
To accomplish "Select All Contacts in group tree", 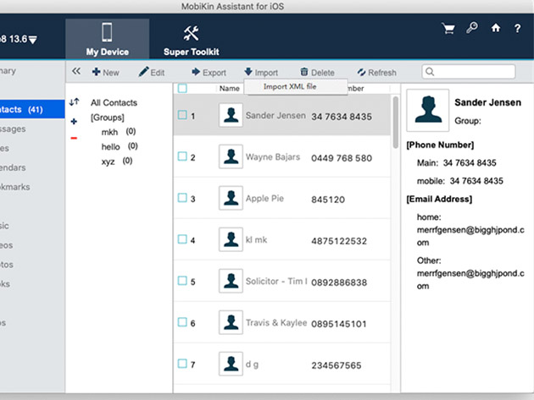I will click(114, 102).
